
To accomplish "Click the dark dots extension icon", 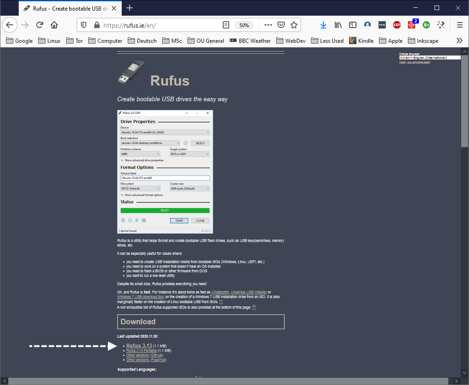I will 382,25.
